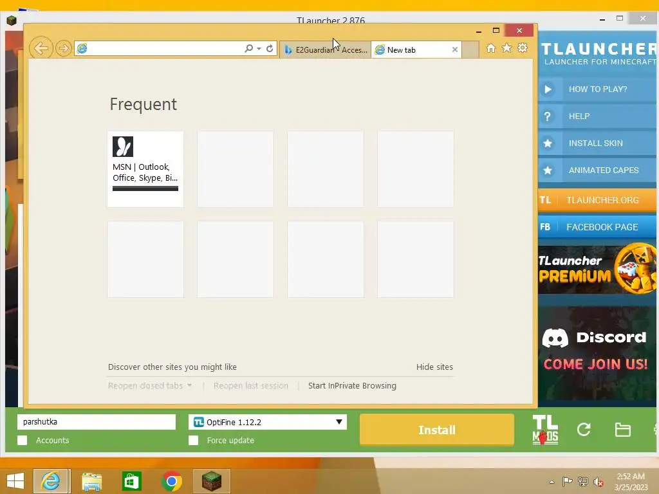Screen dimensions: 659x494
Task: Click the parshutka username field
Action: pyautogui.click(x=97, y=422)
